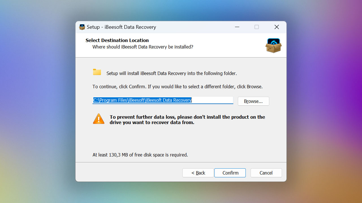Click the setup box icon in title bar
The image size is (362, 203).
(x=82, y=27)
